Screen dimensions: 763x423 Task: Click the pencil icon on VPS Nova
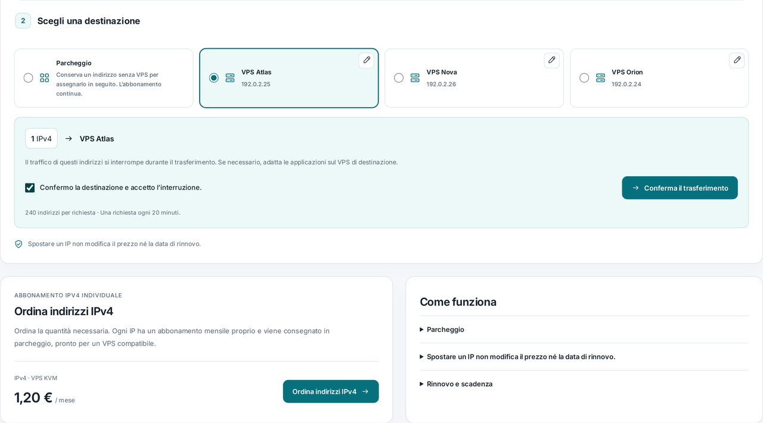(x=552, y=60)
